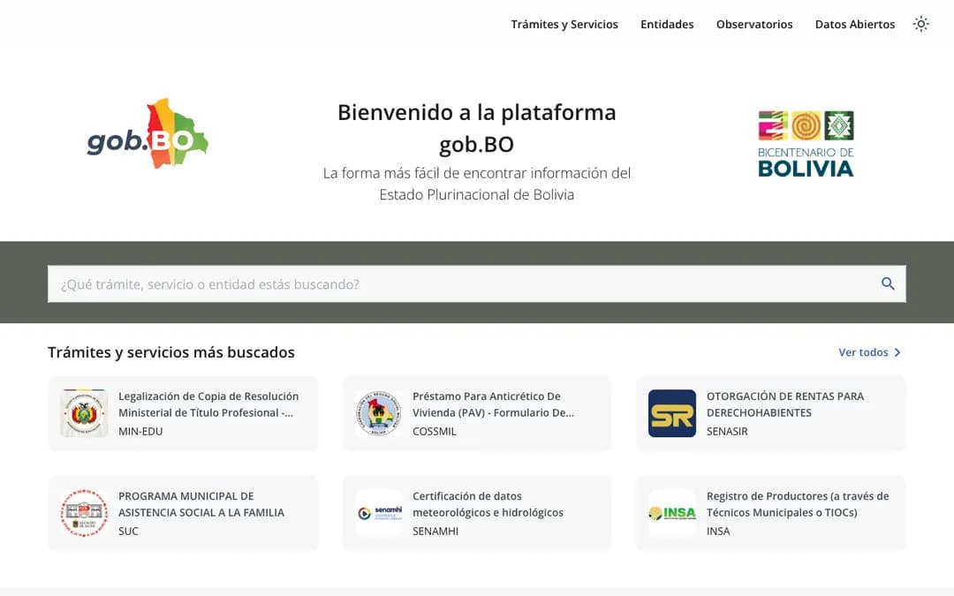
Task: Click the INSA logo icon
Action: [x=672, y=513]
